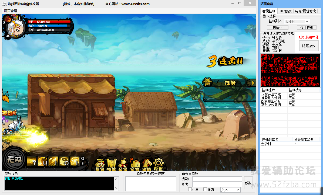The image size is (323, 195).
Task: Open the 挂机使用教程 link
Action: point(309,37)
